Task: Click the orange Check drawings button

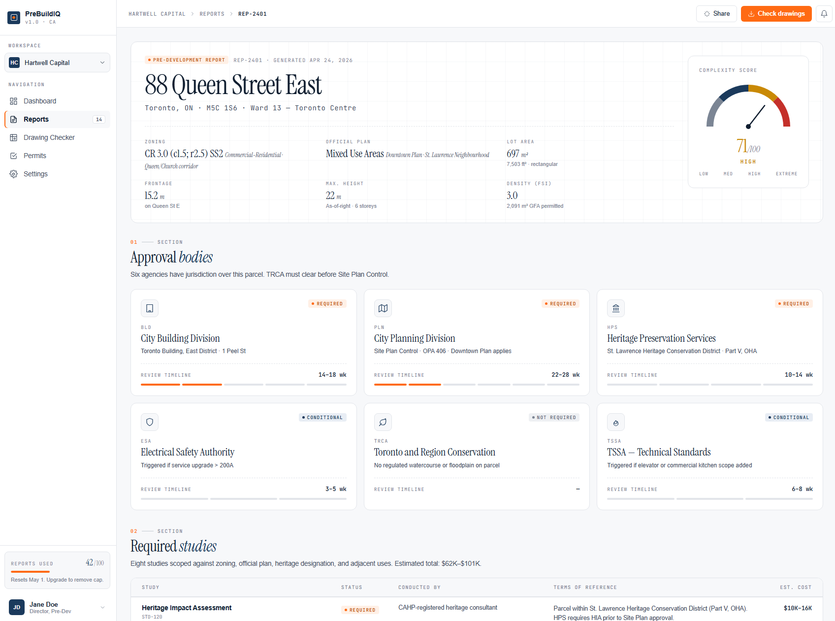Action: [x=776, y=14]
